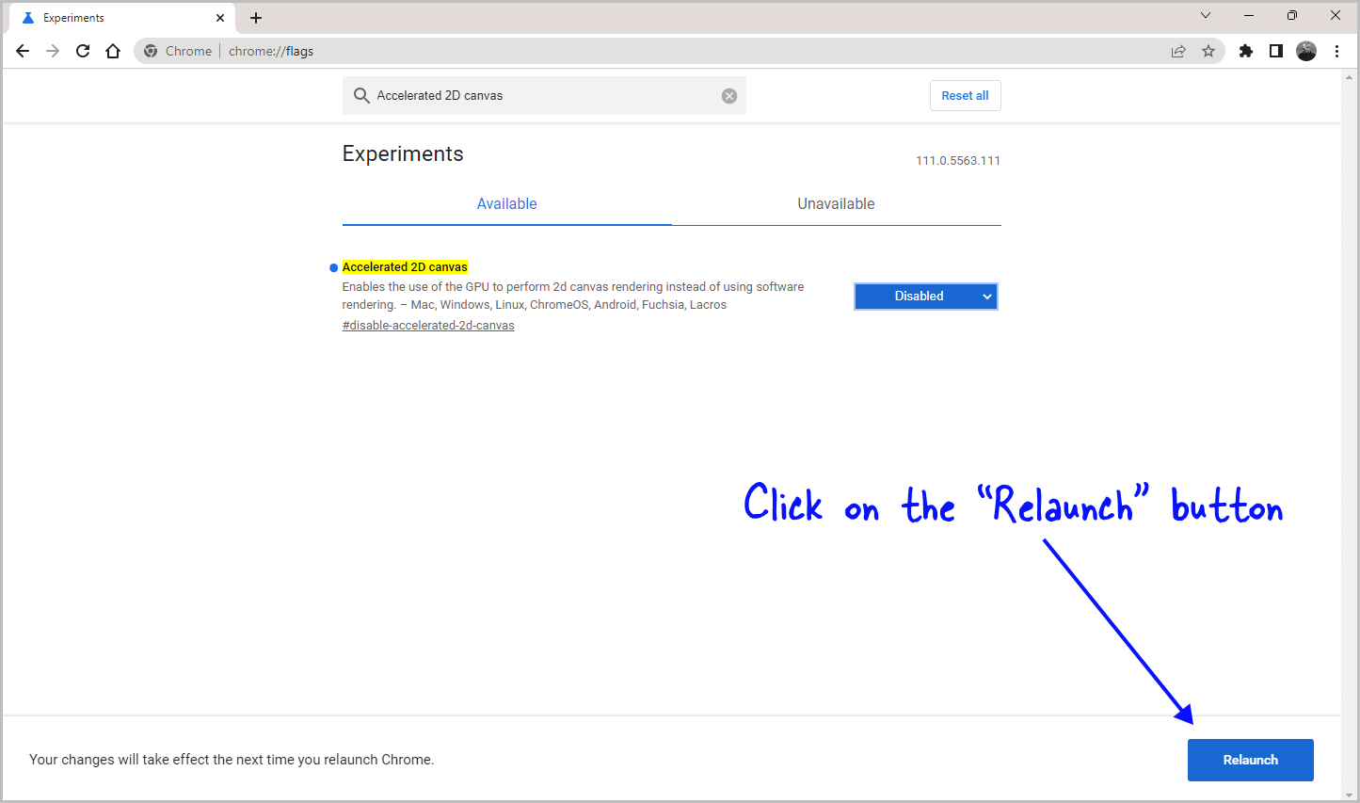Open the extensions puzzle icon
This screenshot has height=803, width=1360.
click(x=1246, y=51)
